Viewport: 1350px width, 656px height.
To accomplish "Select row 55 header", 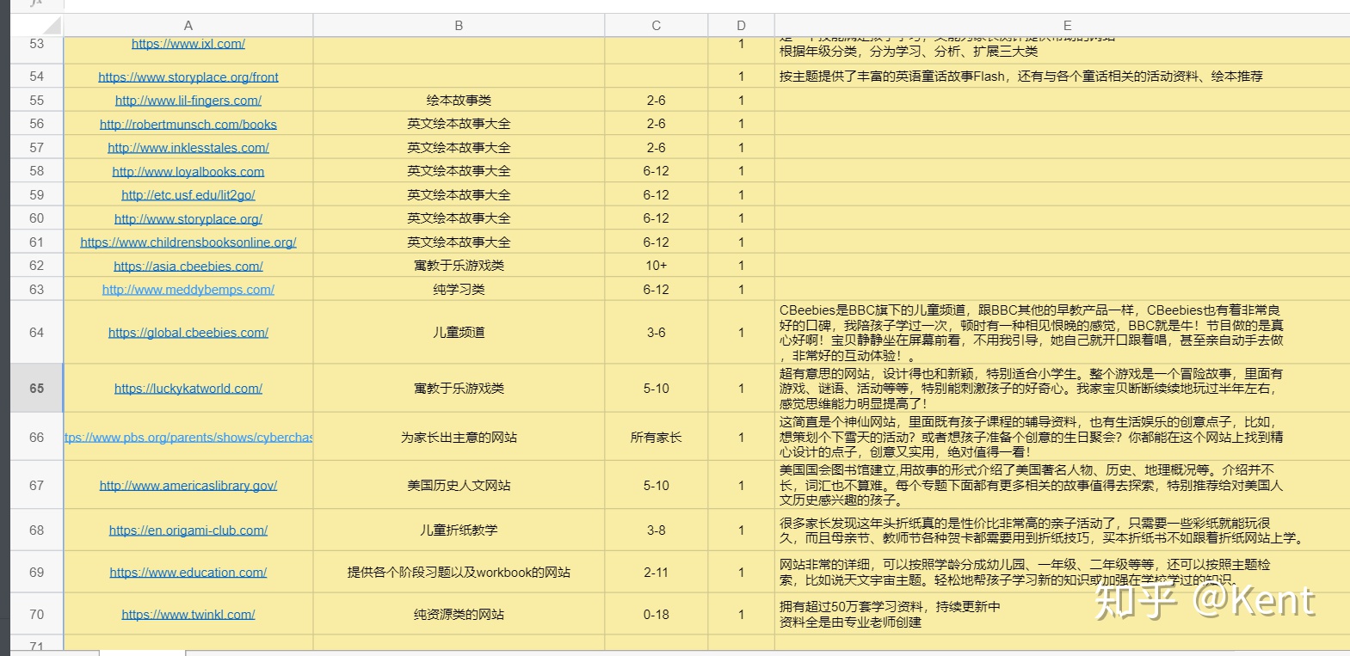I will tap(36, 101).
